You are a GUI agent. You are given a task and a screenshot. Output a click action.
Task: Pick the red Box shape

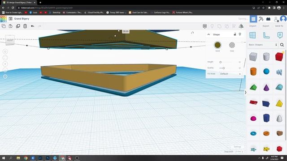[279, 57]
